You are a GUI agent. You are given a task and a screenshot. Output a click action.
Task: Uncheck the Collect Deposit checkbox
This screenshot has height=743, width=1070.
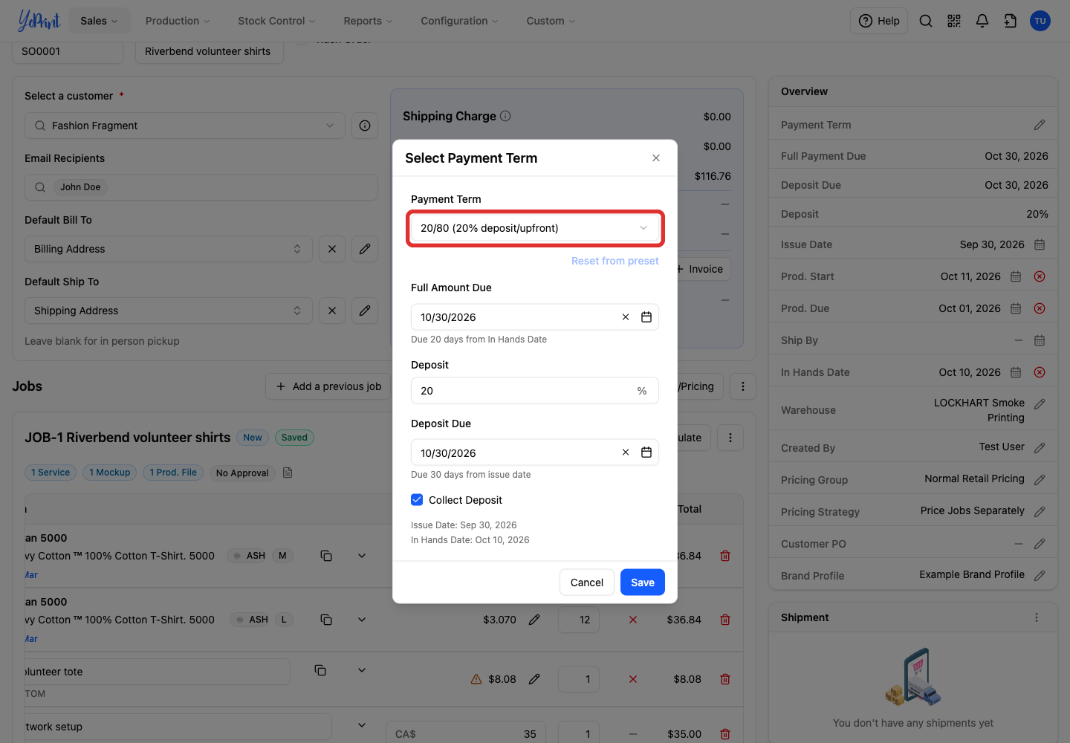tap(417, 500)
